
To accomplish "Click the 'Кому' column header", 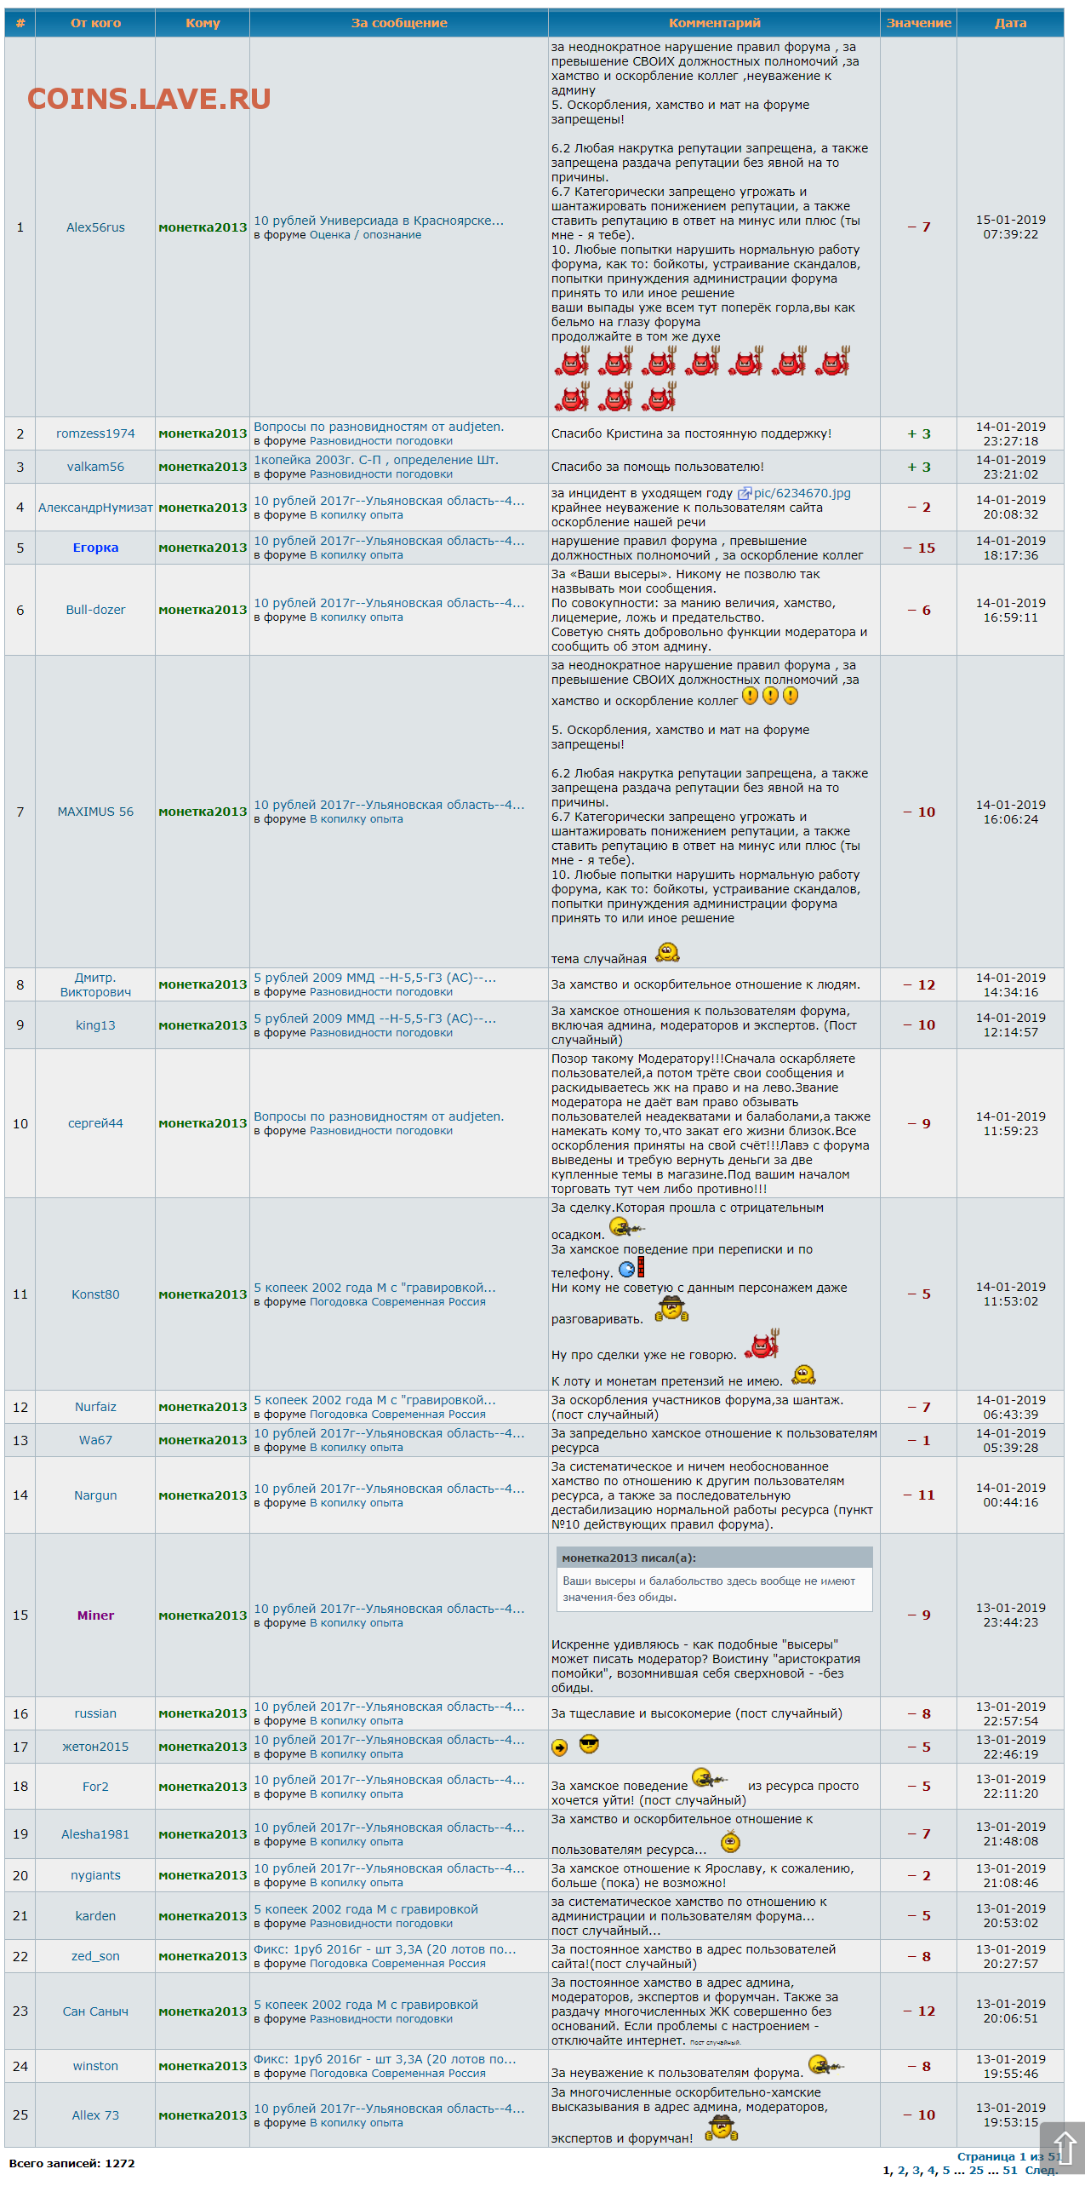I will point(203,23).
